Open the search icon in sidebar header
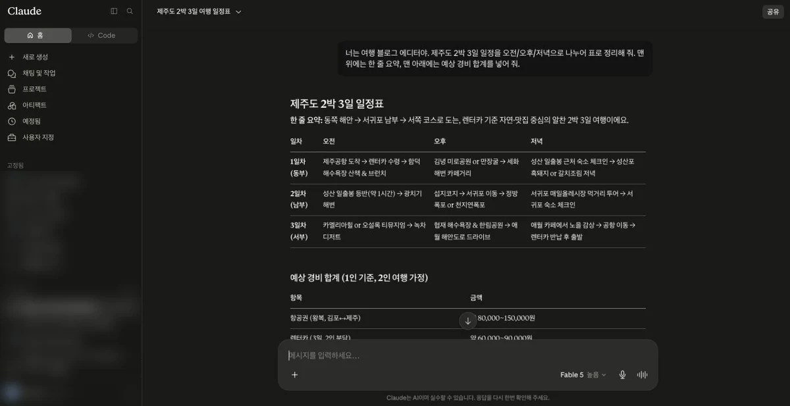The image size is (790, 406). click(130, 11)
